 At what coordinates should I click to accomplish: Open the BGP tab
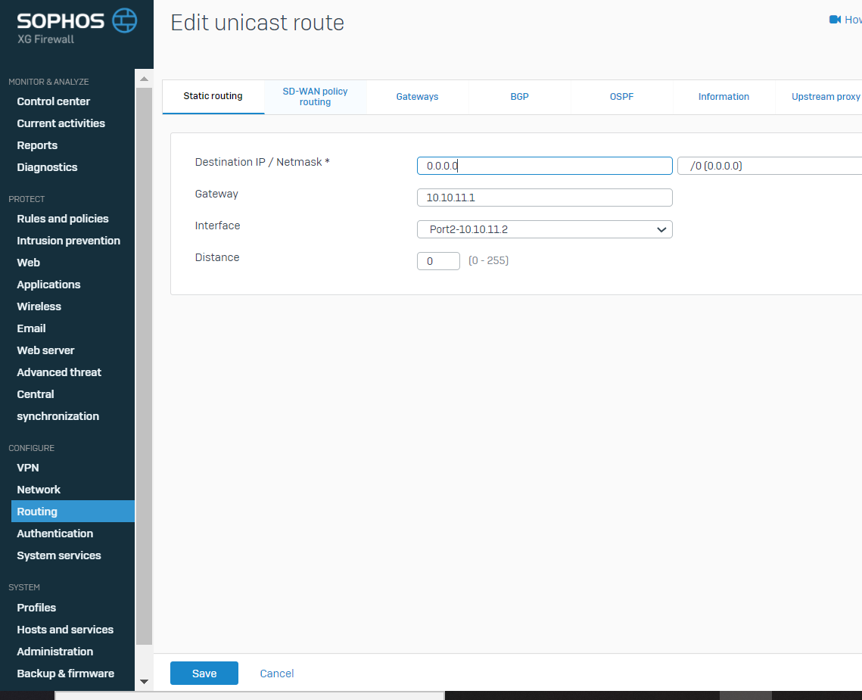tap(519, 97)
